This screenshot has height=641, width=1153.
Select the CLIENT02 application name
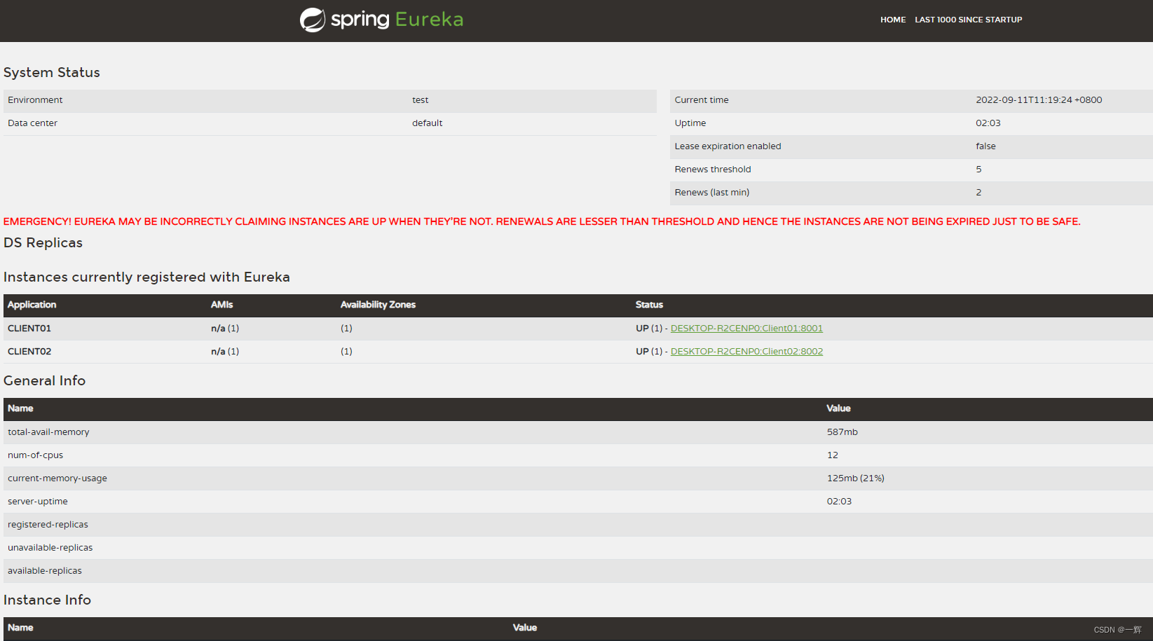pos(29,351)
